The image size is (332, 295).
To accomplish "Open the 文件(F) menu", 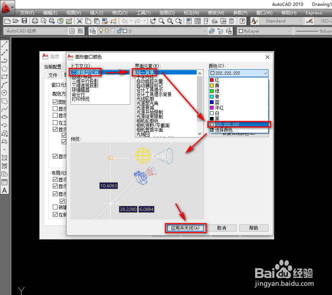I will click(27, 13).
